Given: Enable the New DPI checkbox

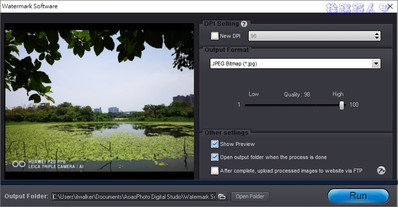Looking at the screenshot, I should point(215,36).
